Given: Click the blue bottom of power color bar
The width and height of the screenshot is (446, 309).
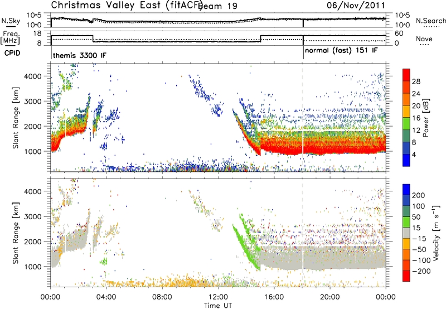Looking at the screenshot, I should coord(406,161).
